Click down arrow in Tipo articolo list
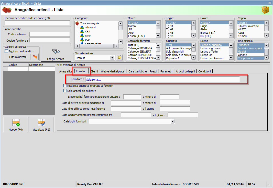The image size is (273, 188). pyautogui.click(x=266, y=58)
